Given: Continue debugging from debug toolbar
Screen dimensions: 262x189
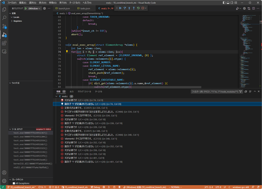Looking at the screenshot, I should click(x=120, y=8).
